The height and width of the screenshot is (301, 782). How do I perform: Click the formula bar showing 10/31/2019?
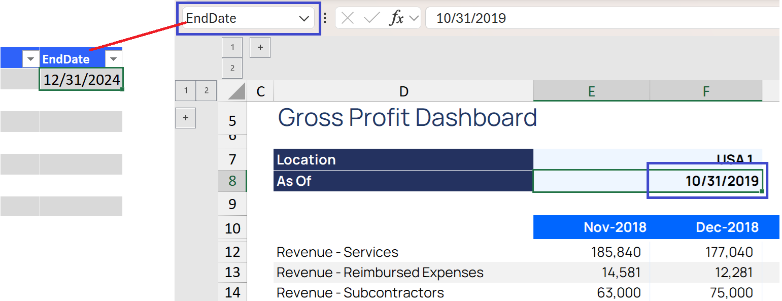click(x=603, y=18)
